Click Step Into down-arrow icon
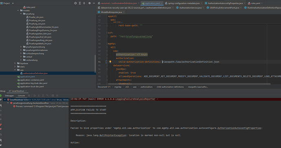This screenshot has height=148, width=281. tap(39, 96)
